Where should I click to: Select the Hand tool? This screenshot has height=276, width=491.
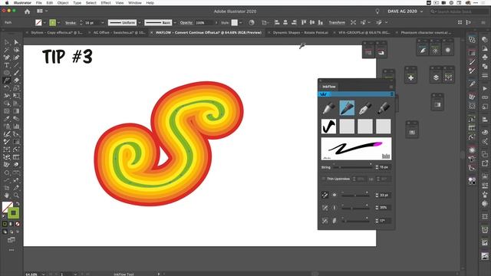pos(7,195)
